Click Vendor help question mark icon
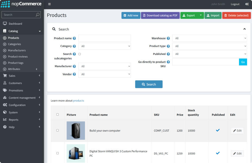The image size is (252, 163). (x=74, y=74)
